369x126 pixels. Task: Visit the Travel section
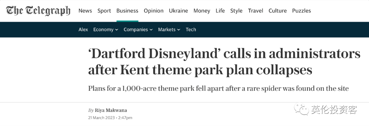point(256,11)
